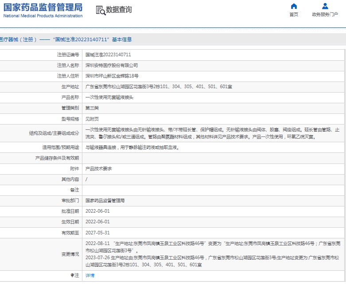Viewport: 346px width, 284px height.
Task: Click the 型号规格 label
Action: pos(70,119)
